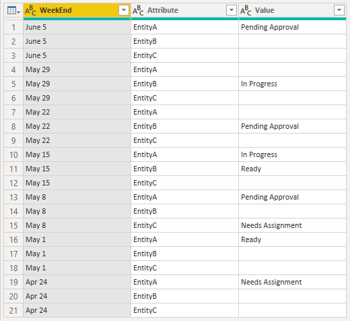Click the EntityC cell in row 6
This screenshot has width=350, height=321.
[x=184, y=98]
